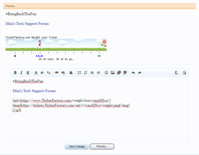
Task: Open the font family dropdown
Action: 49,73
